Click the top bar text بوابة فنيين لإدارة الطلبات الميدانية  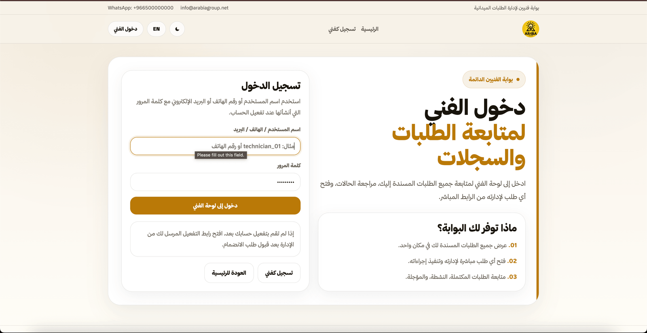[x=507, y=8]
